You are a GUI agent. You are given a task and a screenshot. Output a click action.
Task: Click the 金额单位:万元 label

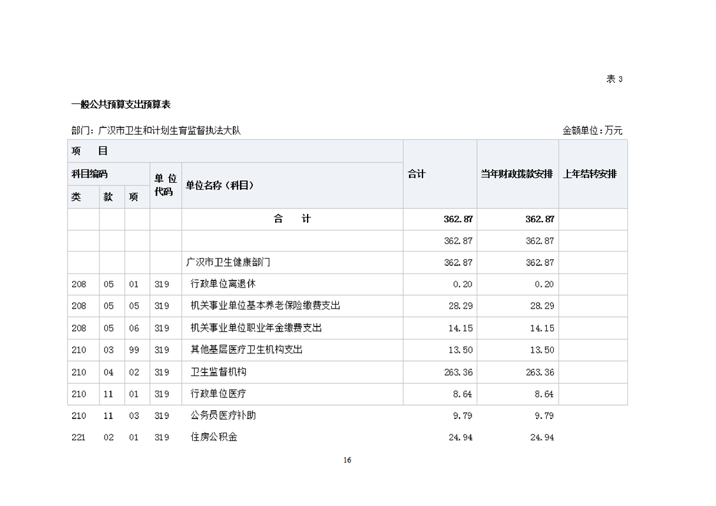point(592,131)
